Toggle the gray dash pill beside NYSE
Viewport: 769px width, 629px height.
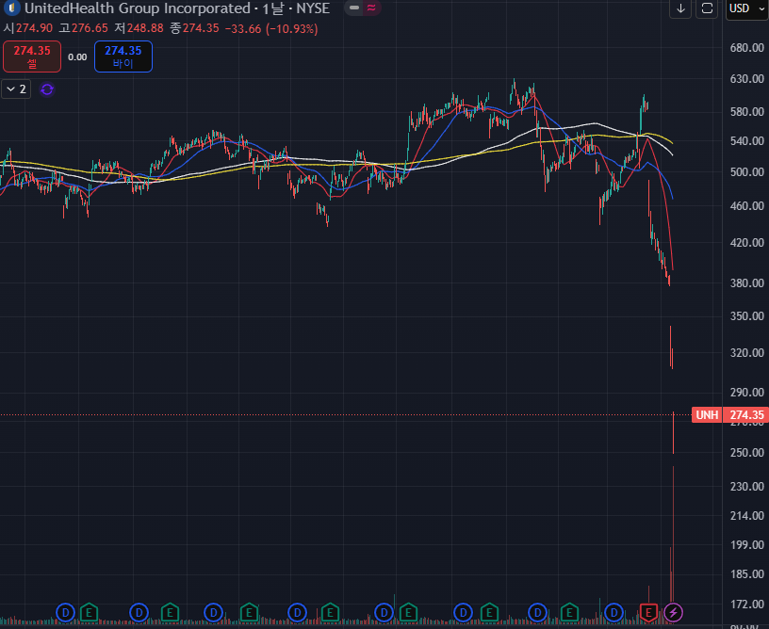click(352, 9)
